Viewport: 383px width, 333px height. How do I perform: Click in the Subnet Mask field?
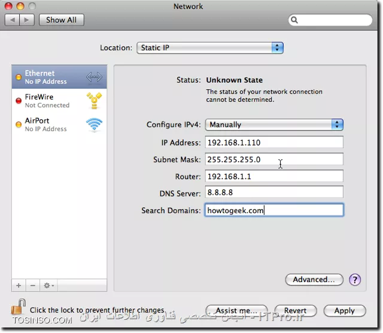pyautogui.click(x=274, y=159)
